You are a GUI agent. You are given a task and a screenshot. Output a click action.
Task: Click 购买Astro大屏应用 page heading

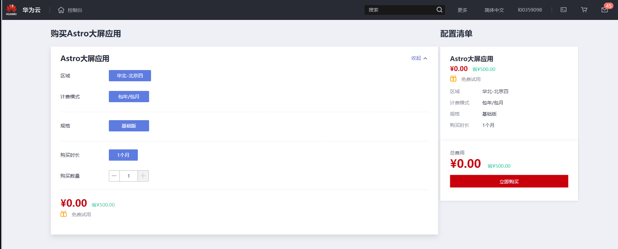tap(86, 34)
